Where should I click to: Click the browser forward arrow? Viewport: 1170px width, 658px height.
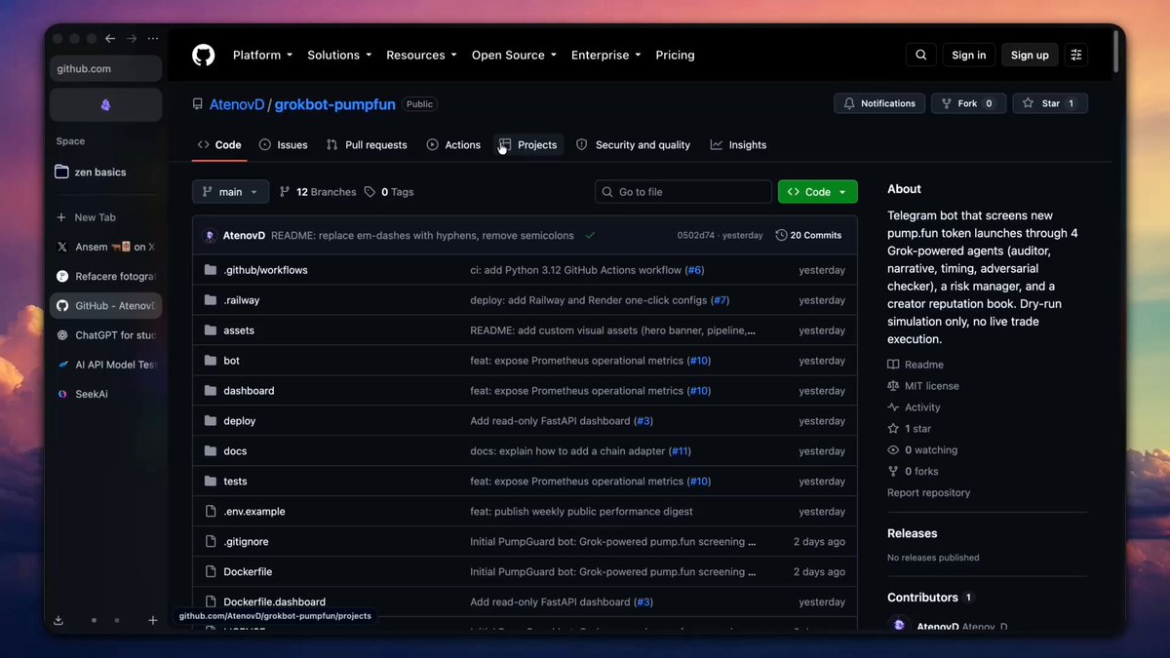(132, 39)
